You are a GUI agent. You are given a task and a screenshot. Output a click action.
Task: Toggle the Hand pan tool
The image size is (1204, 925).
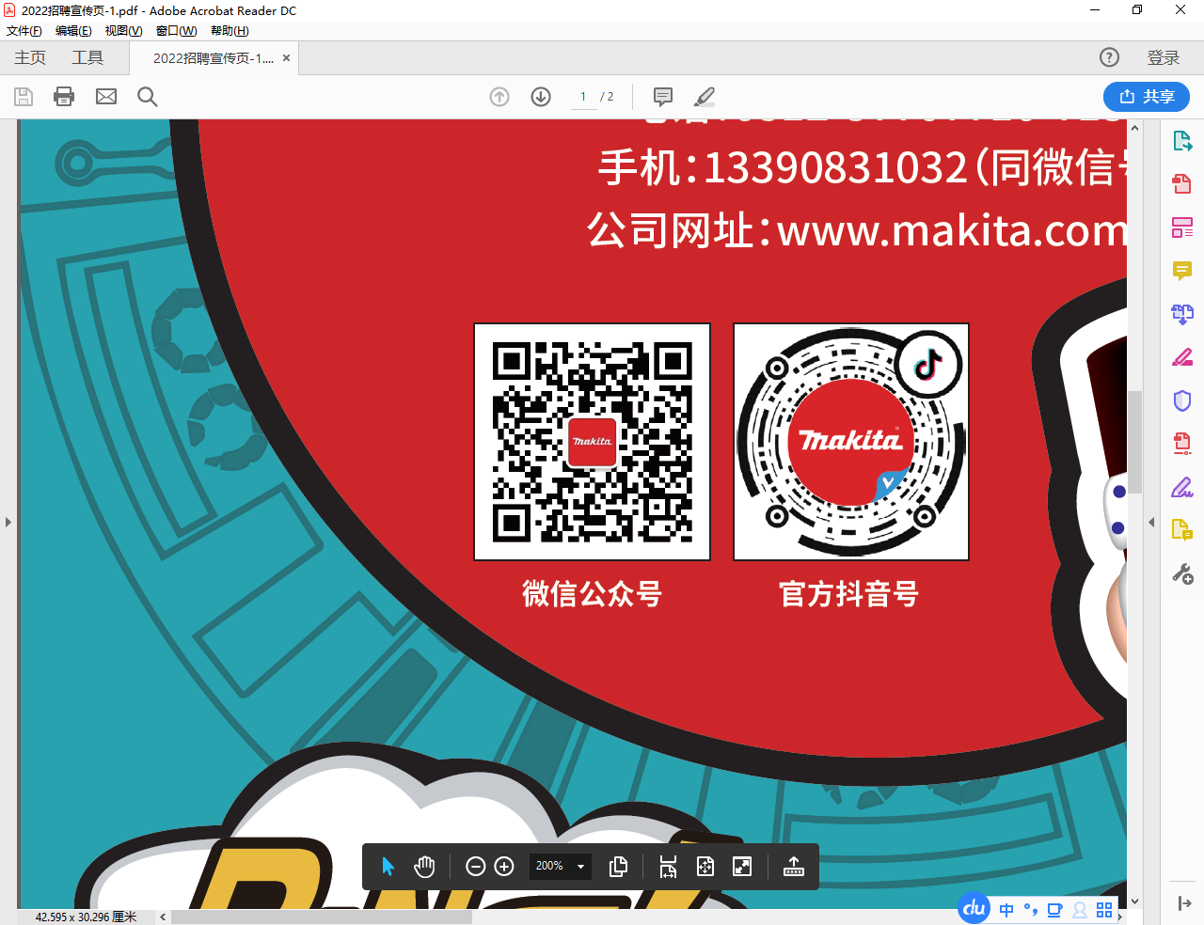click(424, 867)
